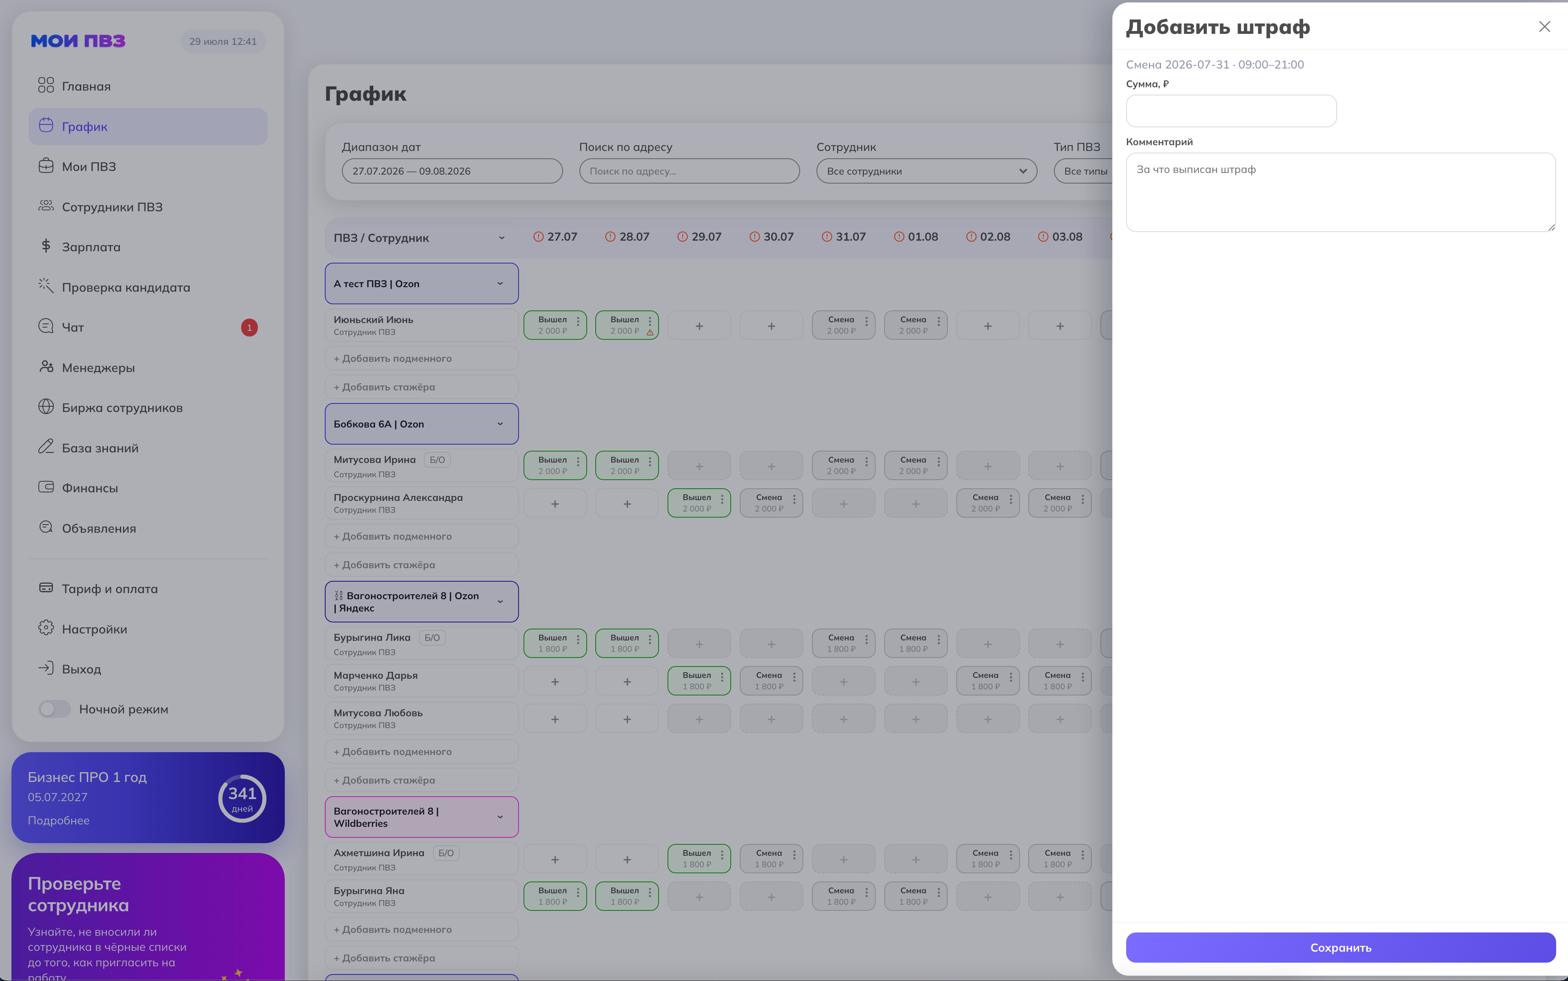Click Подробнее on Бизнес ПРО card
This screenshot has height=981, width=1568.
tap(58, 820)
